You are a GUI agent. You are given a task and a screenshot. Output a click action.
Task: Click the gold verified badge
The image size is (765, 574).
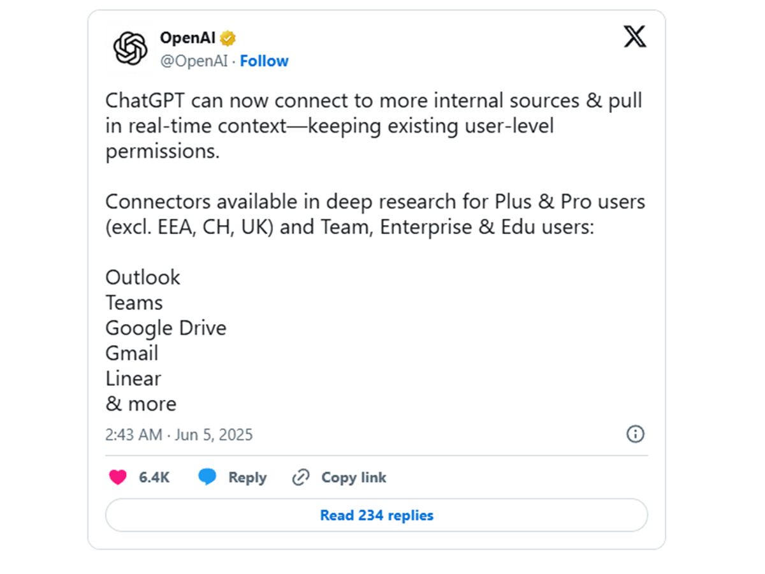228,38
